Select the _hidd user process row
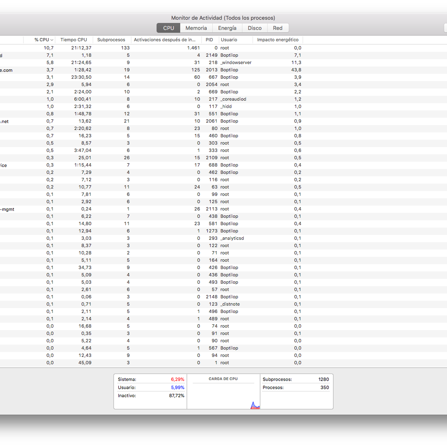Screen dimensions: 447x447 point(226,107)
